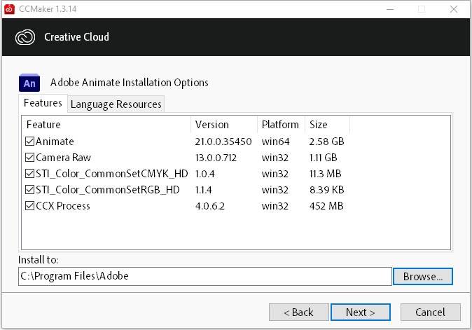472x330 pixels.
Task: Select the CCX Process row label
Action: (62, 206)
